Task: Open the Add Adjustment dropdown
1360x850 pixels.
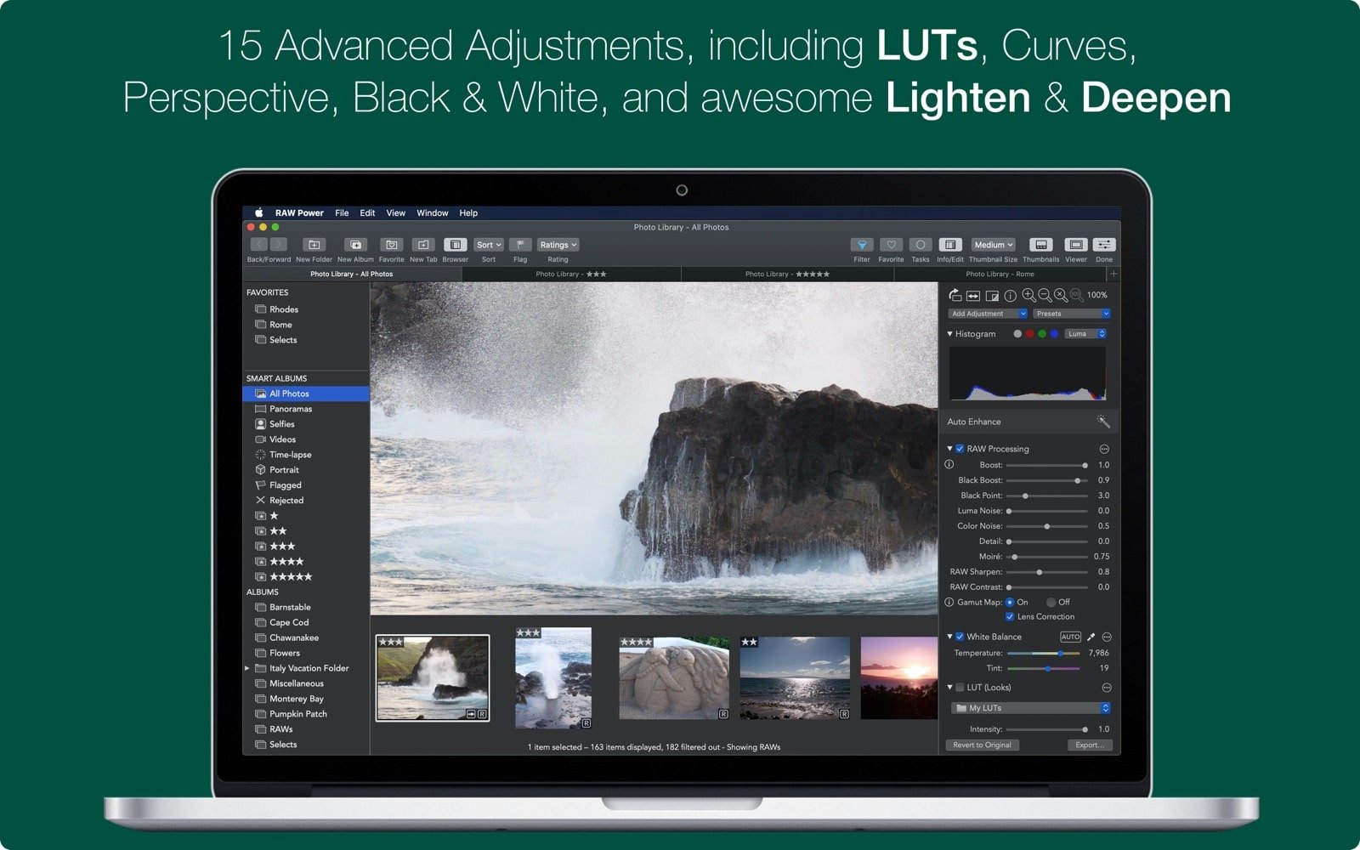Action: pyautogui.click(x=986, y=314)
